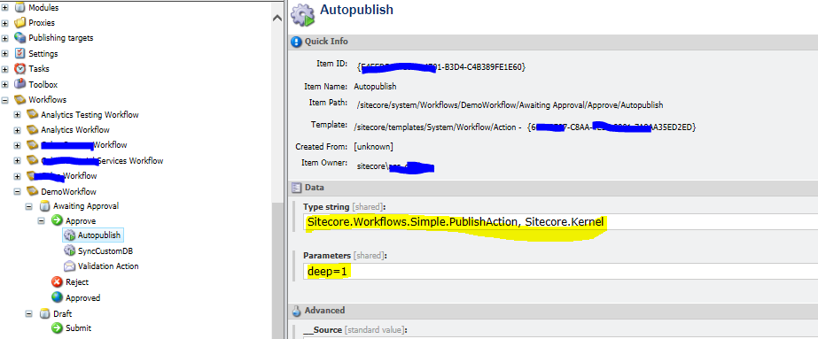818x339 pixels.
Task: Click the Proxies folder icon
Action: [x=19, y=23]
